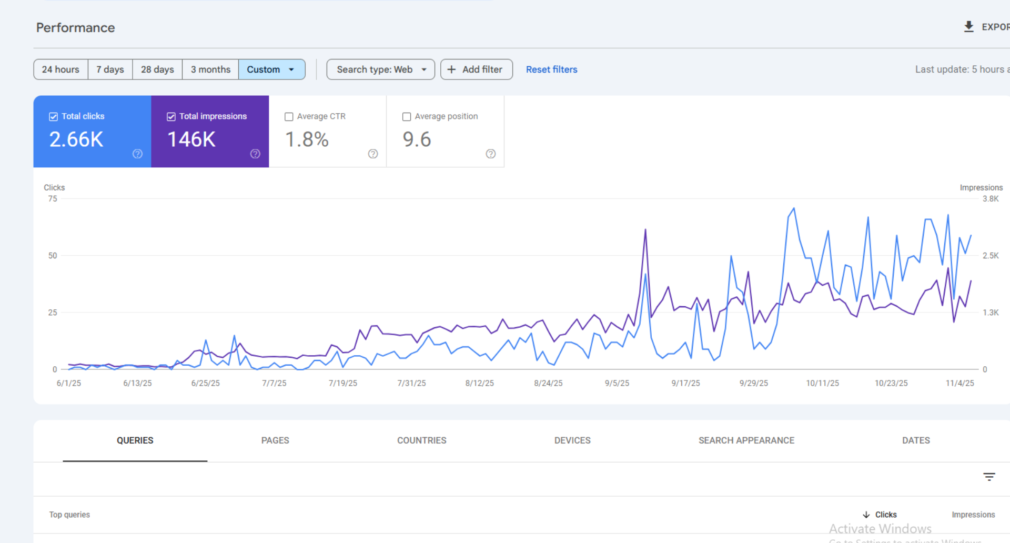Select the 3 months date range

[x=210, y=69]
